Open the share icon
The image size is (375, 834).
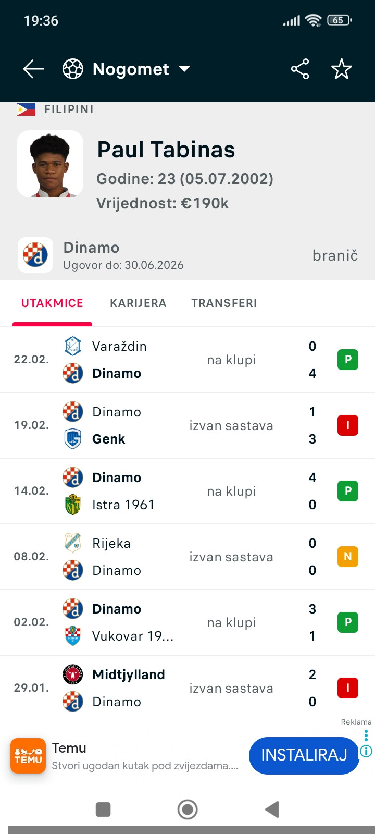300,69
